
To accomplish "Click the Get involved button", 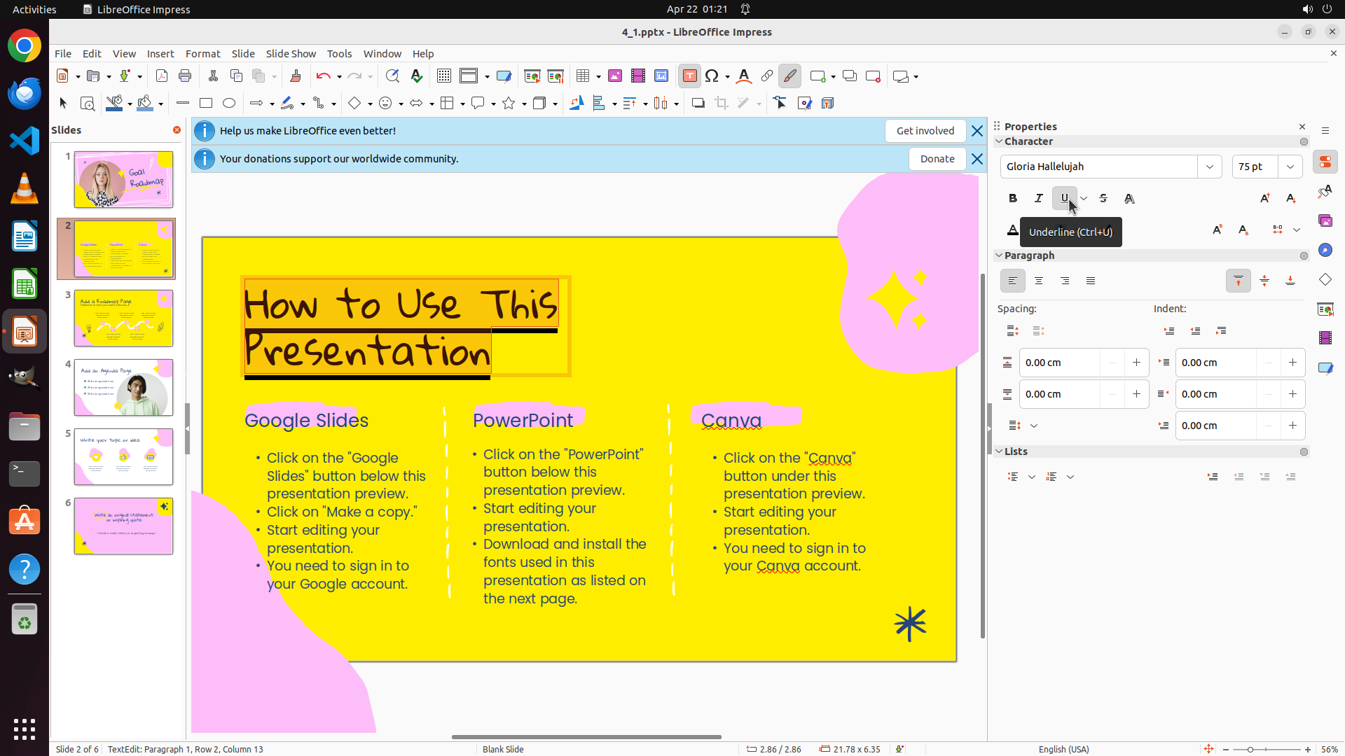I will click(925, 131).
